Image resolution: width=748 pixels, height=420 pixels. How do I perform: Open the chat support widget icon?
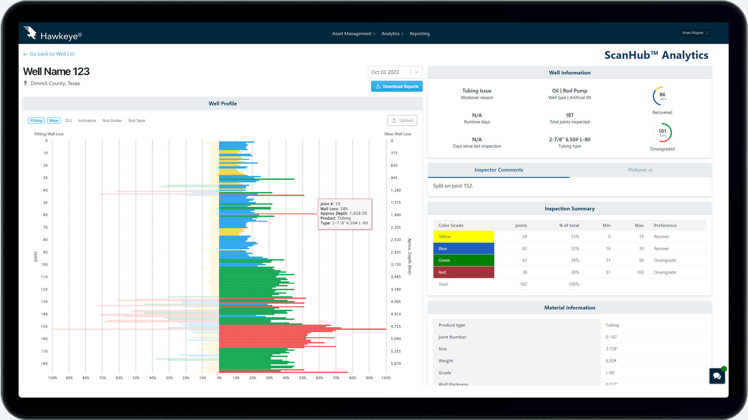click(717, 376)
